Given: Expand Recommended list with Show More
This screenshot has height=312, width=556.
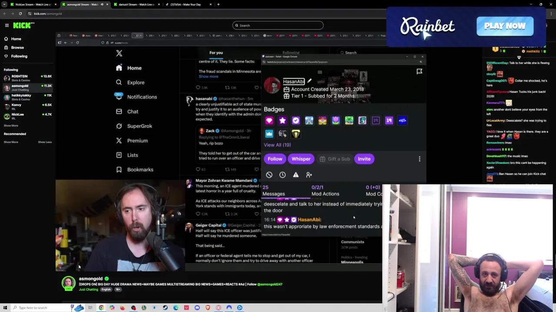Looking at the screenshot, I should point(11,142).
